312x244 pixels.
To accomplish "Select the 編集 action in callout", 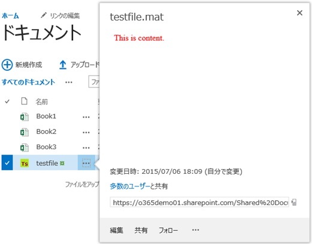I will 116,230.
